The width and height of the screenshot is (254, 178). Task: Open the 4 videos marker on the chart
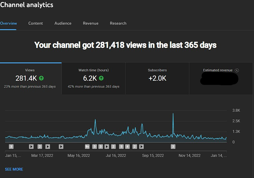pos(127,147)
